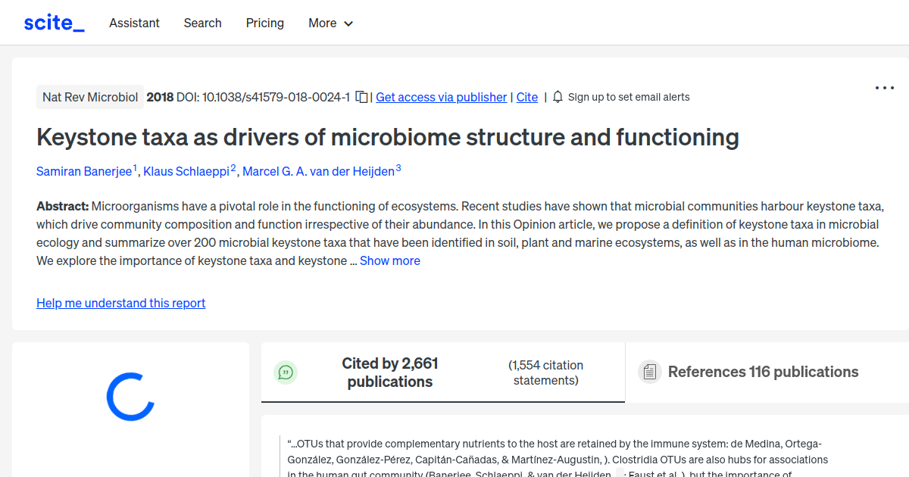Click the scite_ logo
This screenshot has width=909, height=477.
click(53, 22)
